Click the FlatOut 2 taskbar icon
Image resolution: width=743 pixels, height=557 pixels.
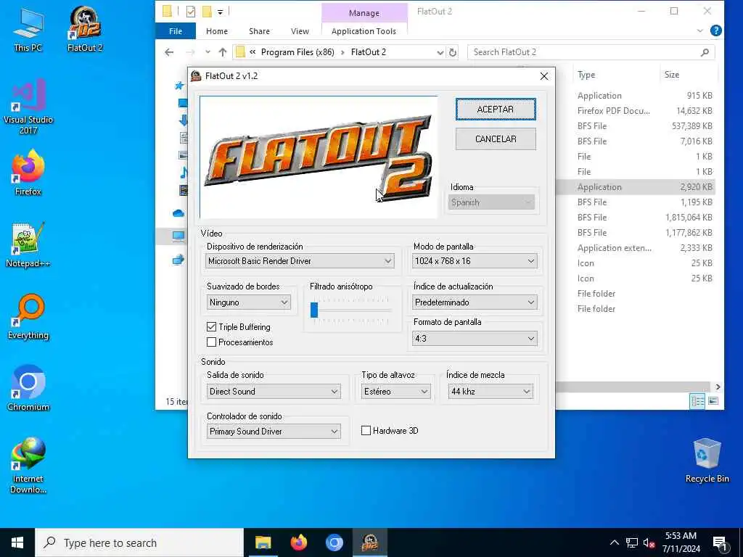point(369,542)
